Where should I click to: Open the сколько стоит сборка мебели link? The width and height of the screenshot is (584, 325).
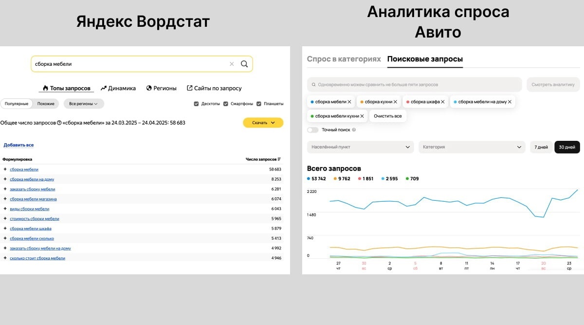pyautogui.click(x=37, y=258)
